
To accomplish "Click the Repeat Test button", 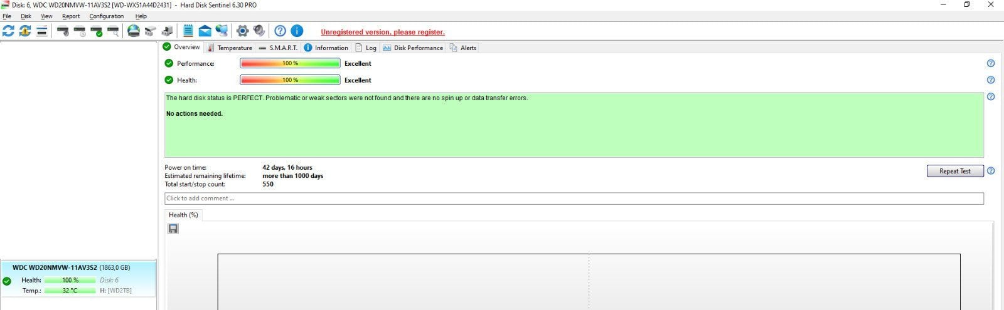I will coord(955,171).
